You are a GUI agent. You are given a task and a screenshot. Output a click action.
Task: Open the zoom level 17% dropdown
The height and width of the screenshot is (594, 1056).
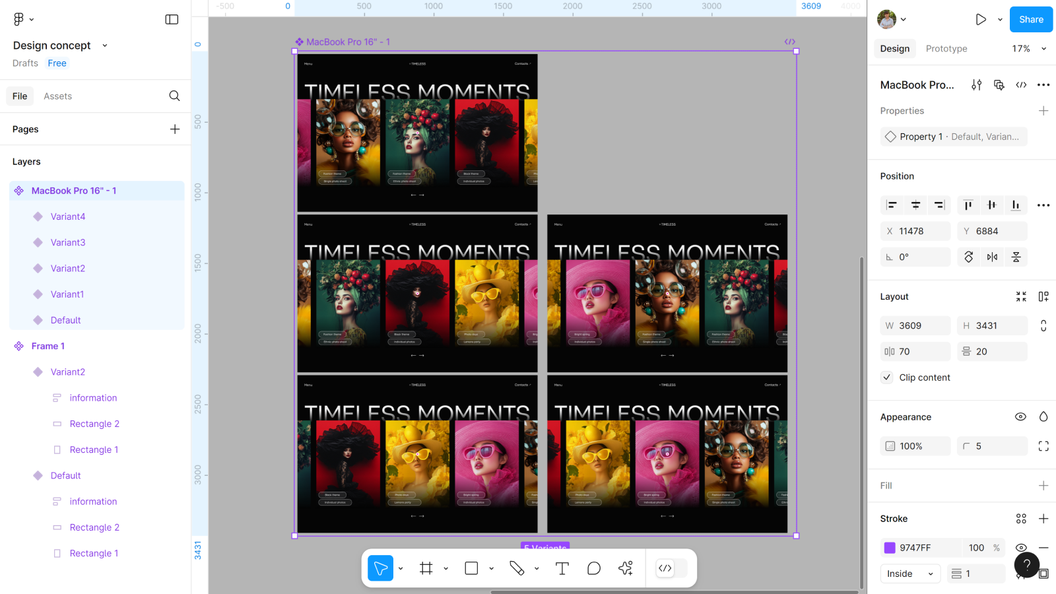point(1029,49)
